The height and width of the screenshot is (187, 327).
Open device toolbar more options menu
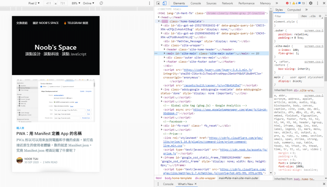[x=149, y=3]
